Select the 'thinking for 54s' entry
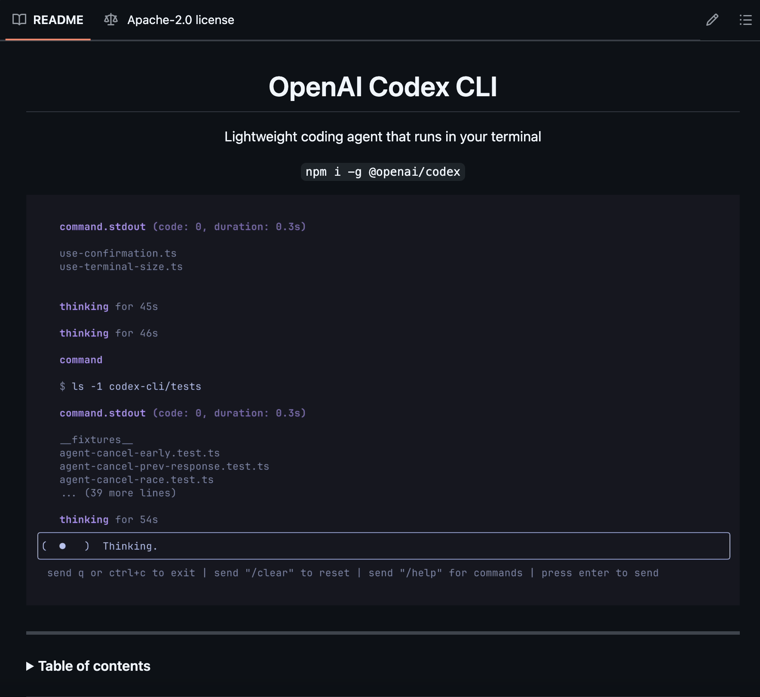760x697 pixels. pos(109,519)
